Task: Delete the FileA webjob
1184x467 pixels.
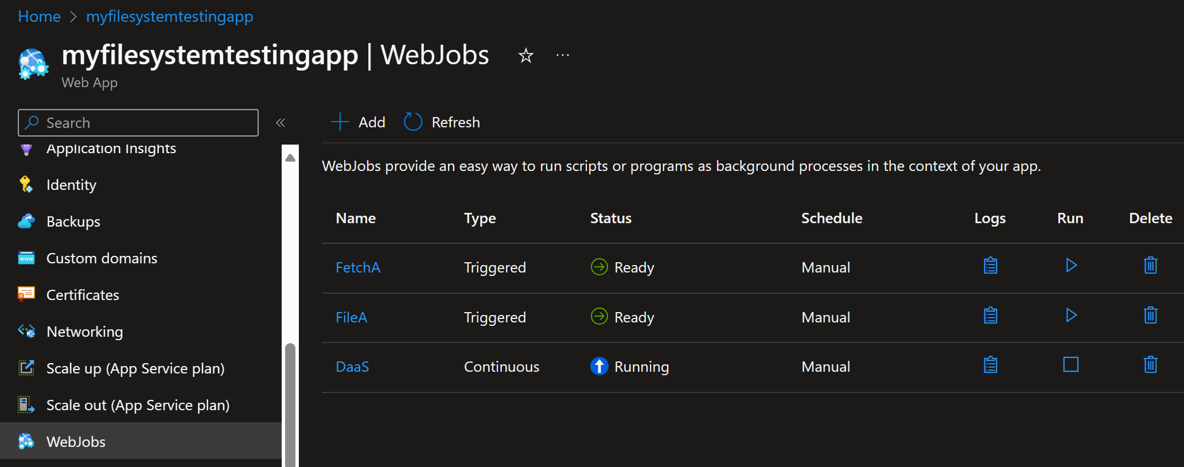Action: [x=1151, y=315]
